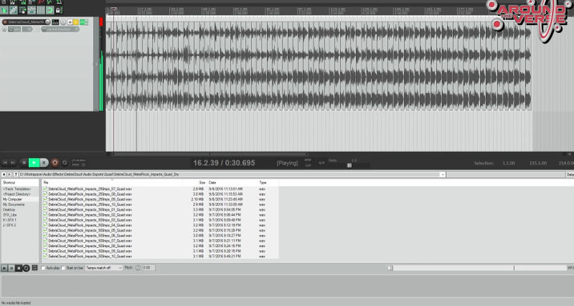This screenshot has height=306, width=574.
Task: Sort by Type column header
Action: [268, 182]
